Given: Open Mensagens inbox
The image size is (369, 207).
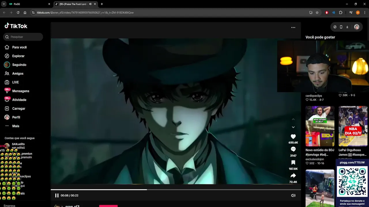Looking at the screenshot, I should [x=17, y=91].
